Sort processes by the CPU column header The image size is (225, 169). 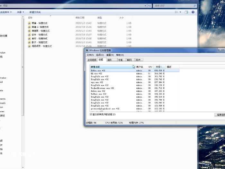coord(150,67)
